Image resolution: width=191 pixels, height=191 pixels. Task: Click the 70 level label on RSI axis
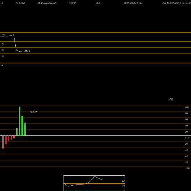(3, 44)
